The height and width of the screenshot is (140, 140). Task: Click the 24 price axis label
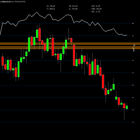click(x=133, y=98)
